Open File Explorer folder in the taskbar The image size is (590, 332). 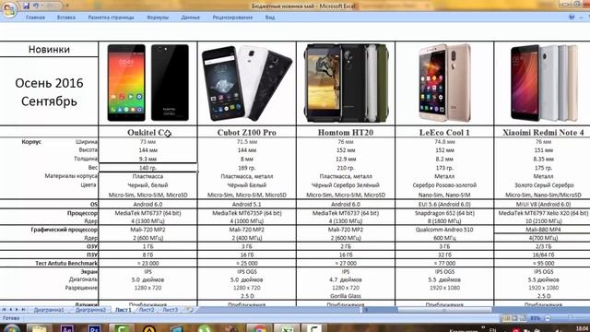[x=39, y=328]
